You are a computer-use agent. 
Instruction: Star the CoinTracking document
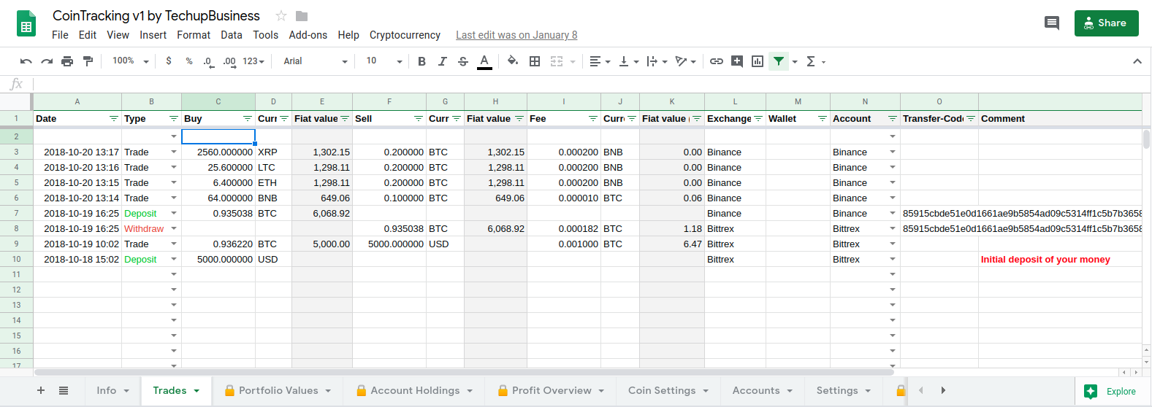(281, 16)
